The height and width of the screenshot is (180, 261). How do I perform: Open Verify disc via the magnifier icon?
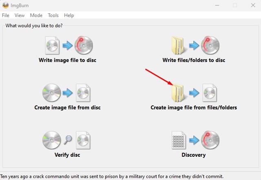(x=68, y=140)
